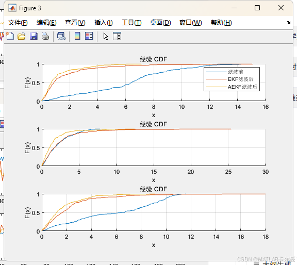Open the 编辑(E) menu
Viewport: 297px width, 265px height.
tap(46, 23)
